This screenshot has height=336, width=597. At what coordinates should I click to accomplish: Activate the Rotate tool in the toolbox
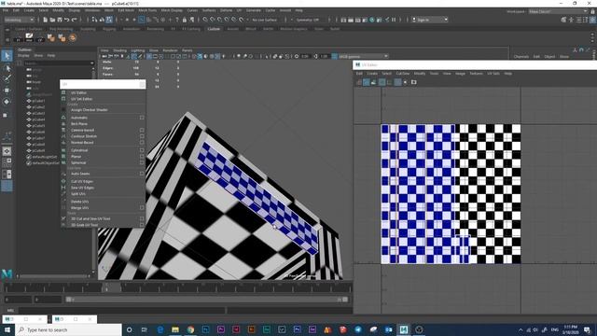point(7,102)
